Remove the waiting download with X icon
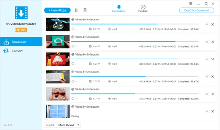 [x=213, y=111]
